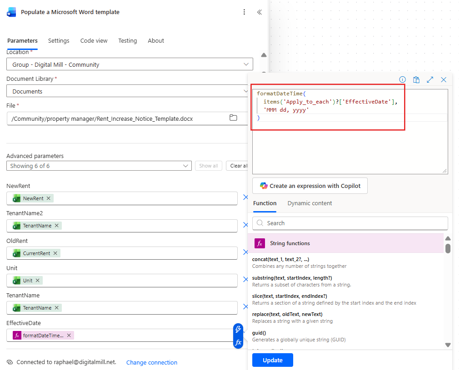Select the substring function
460x370 pixels.
[x=301, y=281]
